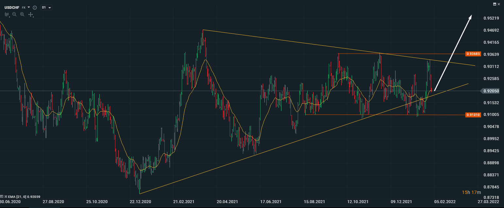The width and height of the screenshot is (504, 208).
Task: Select the 0.93685 resistance price label
Action: coord(473,54)
